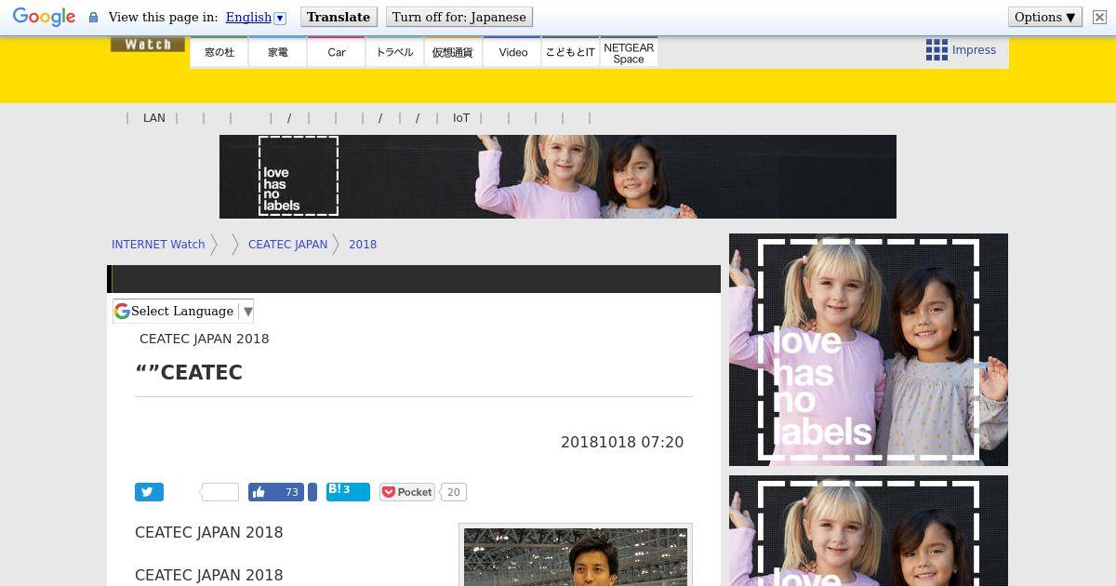This screenshot has height=586, width=1116.
Task: Open the 窓の杜 tab
Action: click(219, 52)
